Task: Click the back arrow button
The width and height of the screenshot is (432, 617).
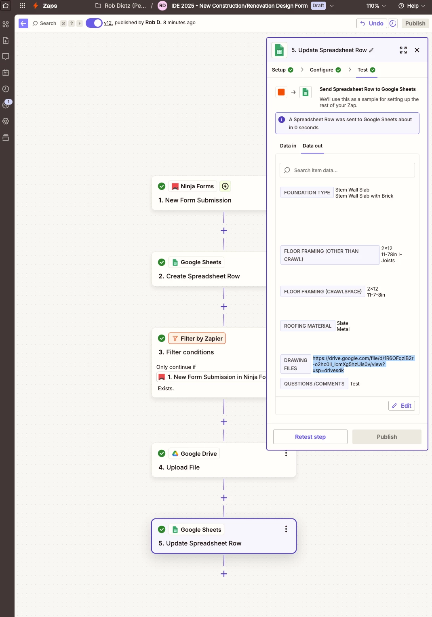Action: tap(23, 23)
